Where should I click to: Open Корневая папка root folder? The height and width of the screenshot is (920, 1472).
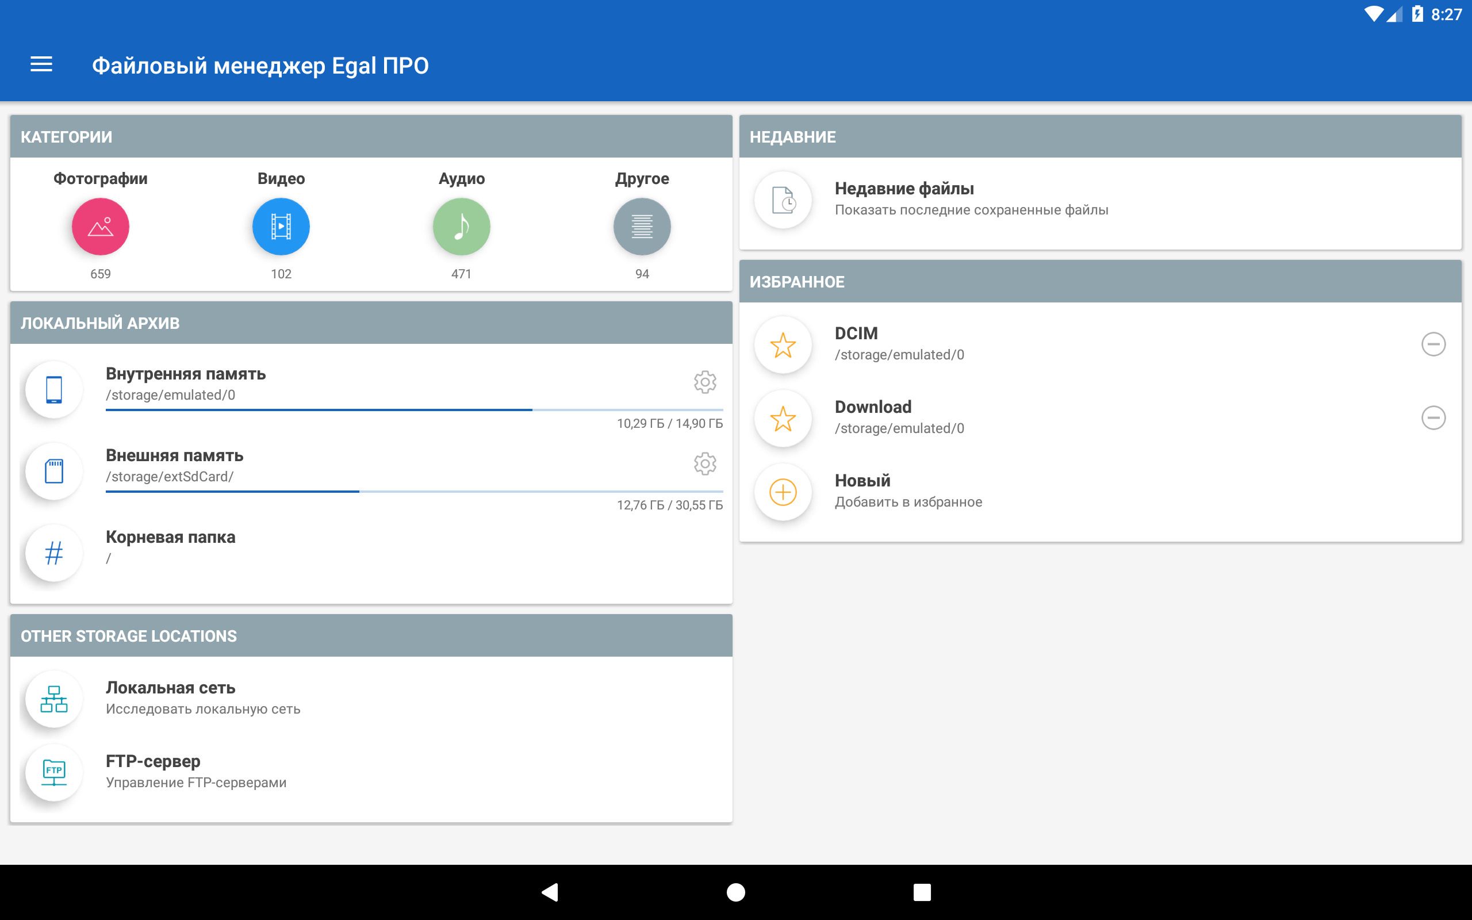[x=170, y=546]
